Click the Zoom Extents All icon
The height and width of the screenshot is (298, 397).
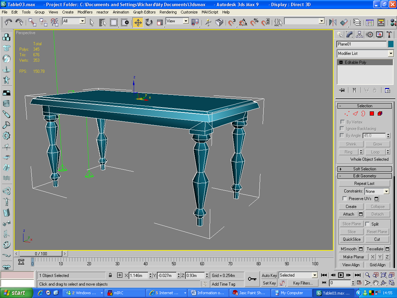coord(392,275)
